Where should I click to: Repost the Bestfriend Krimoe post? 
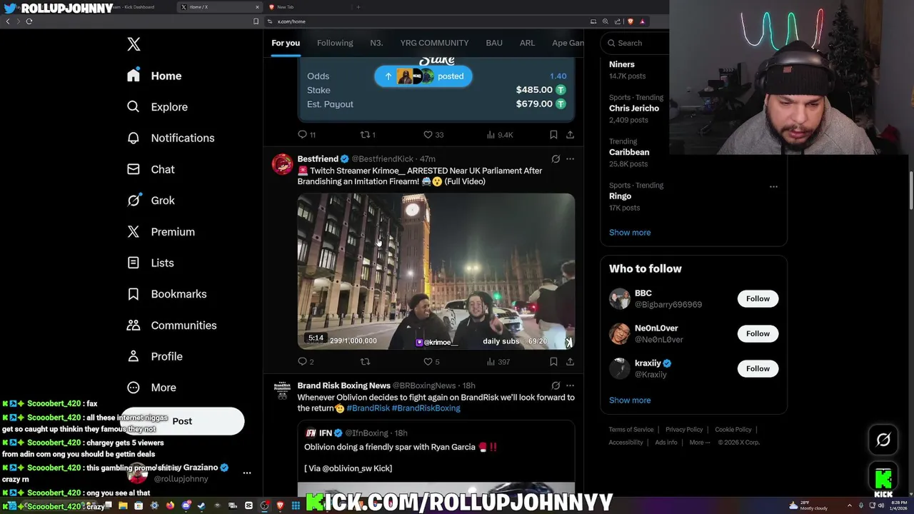pyautogui.click(x=365, y=362)
